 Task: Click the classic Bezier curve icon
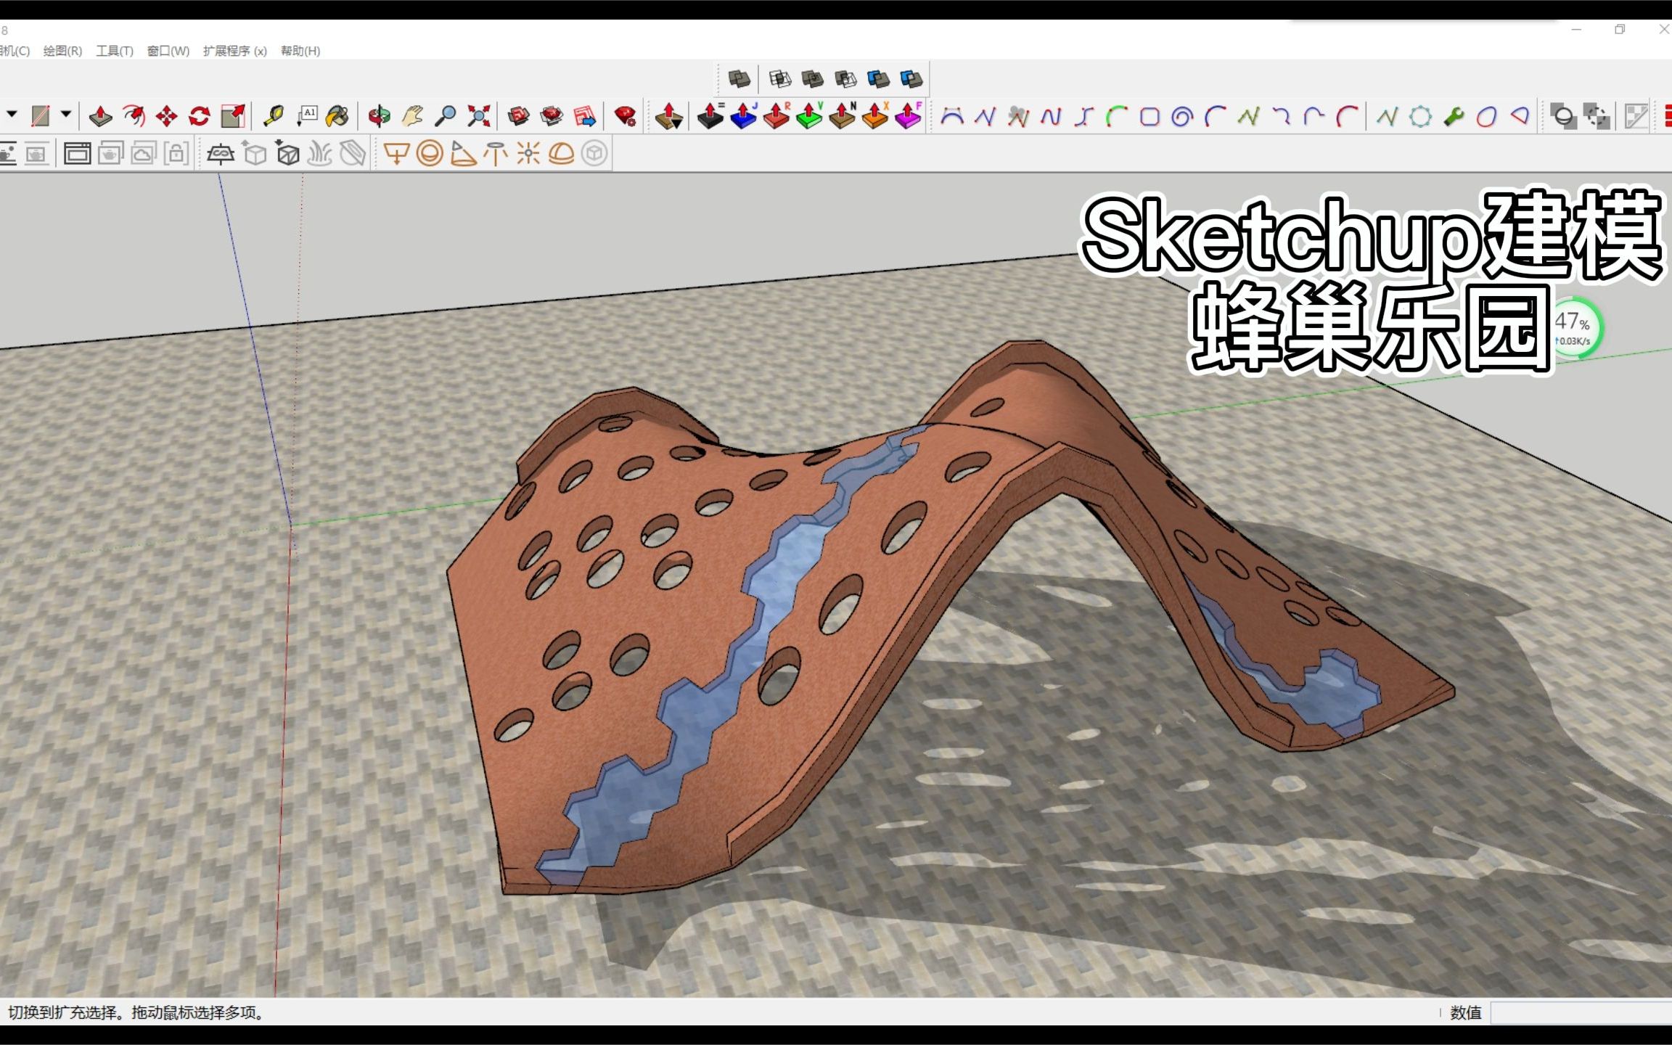tap(952, 116)
